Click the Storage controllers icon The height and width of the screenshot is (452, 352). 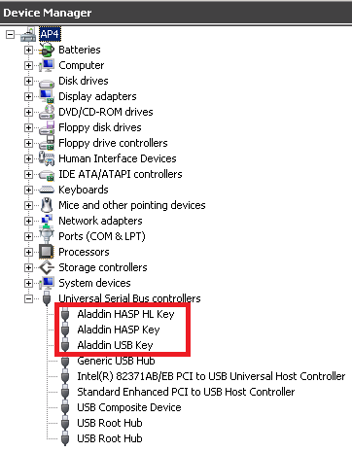pos(47,267)
